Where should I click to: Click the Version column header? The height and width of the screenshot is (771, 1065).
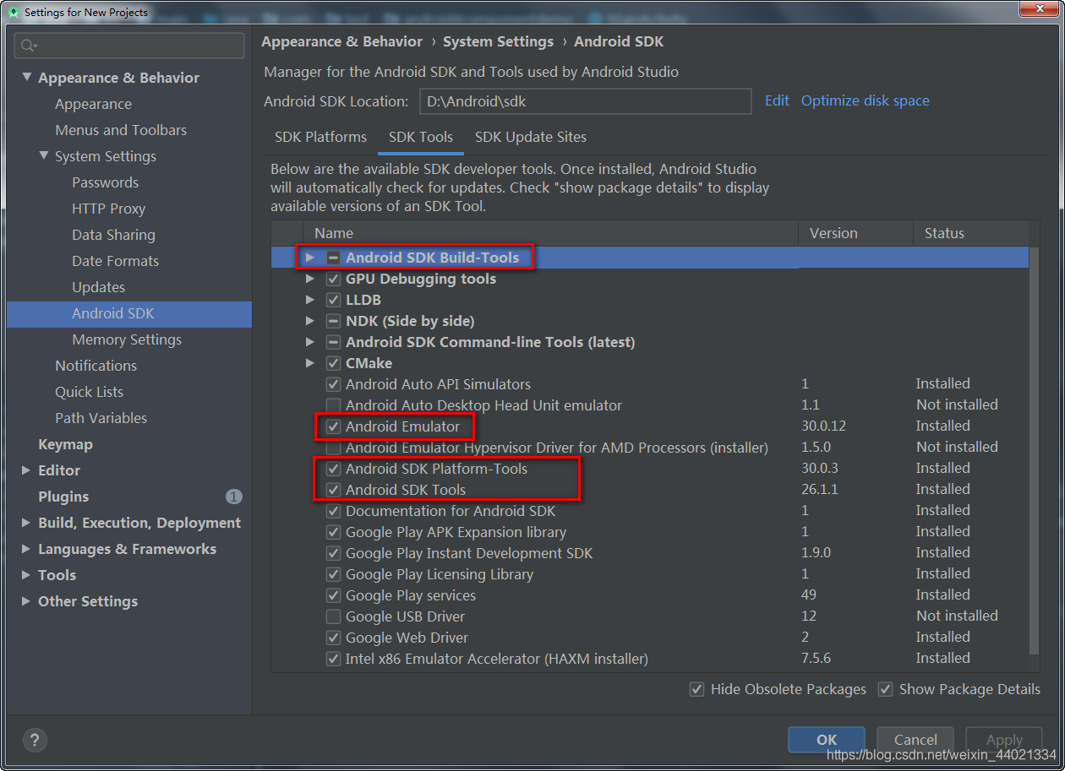tap(855, 233)
